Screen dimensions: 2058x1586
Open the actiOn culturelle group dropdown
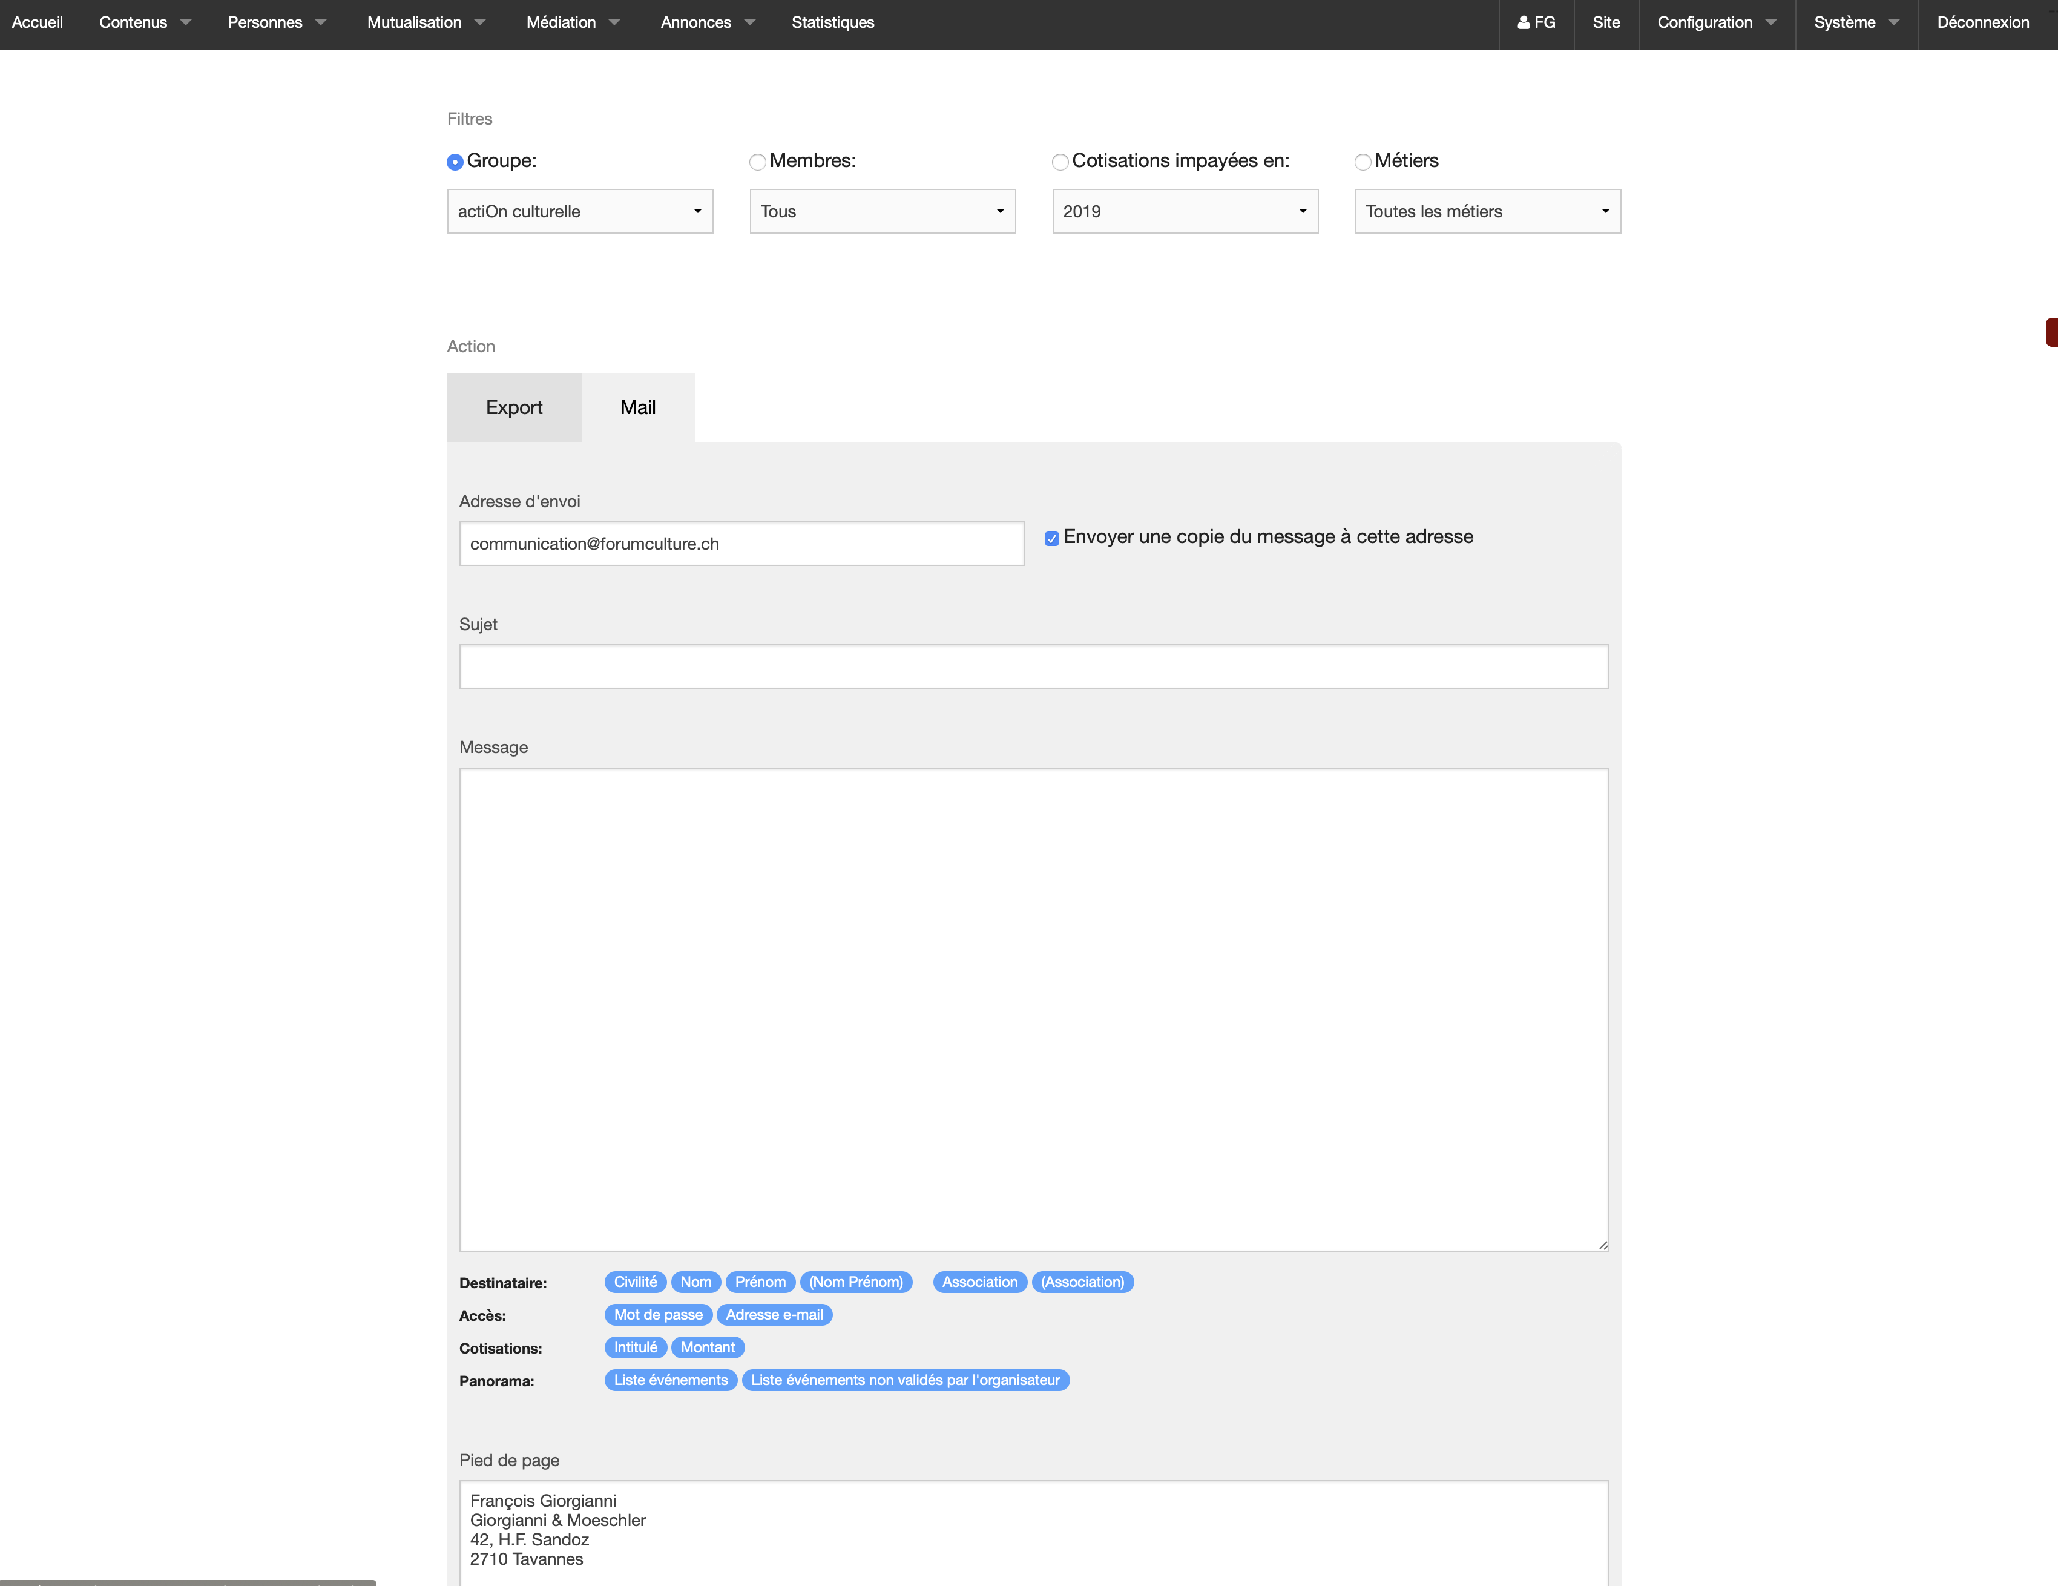[x=579, y=211]
